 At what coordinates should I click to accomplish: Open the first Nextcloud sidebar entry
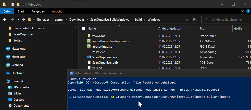click(18, 49)
